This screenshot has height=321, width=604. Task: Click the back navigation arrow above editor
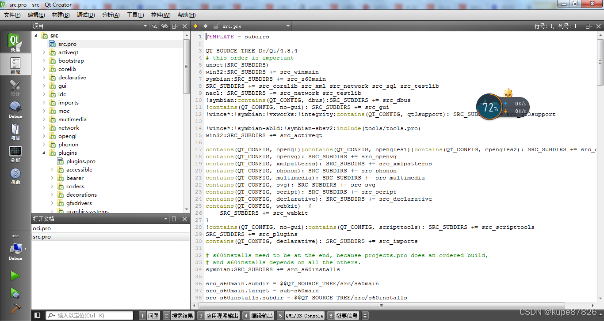click(x=195, y=26)
